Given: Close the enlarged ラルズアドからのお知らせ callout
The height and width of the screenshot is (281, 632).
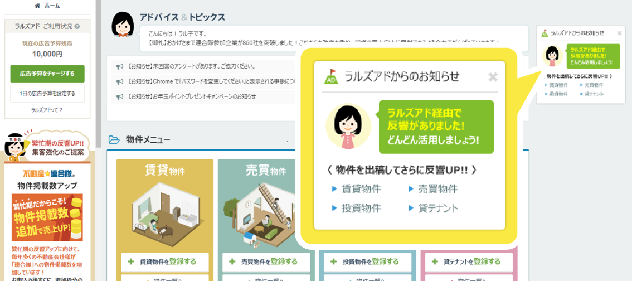Looking at the screenshot, I should [493, 77].
